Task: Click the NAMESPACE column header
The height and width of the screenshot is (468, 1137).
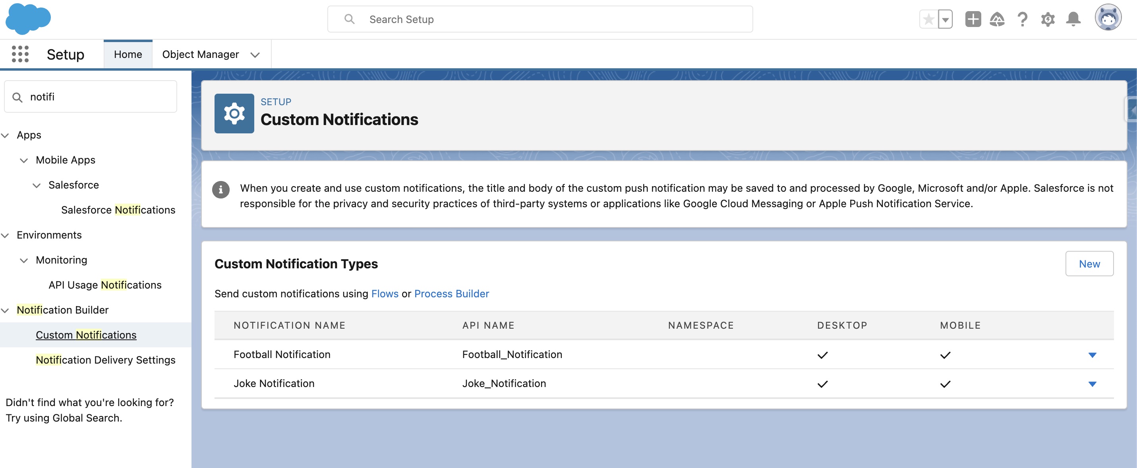Action: click(x=700, y=325)
